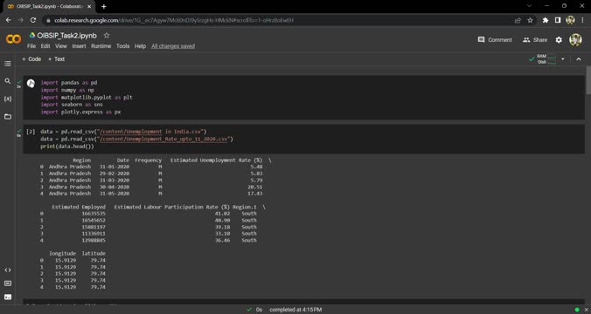Open the notebook settings gear icon
This screenshot has height=314, width=591.
(x=559, y=40)
